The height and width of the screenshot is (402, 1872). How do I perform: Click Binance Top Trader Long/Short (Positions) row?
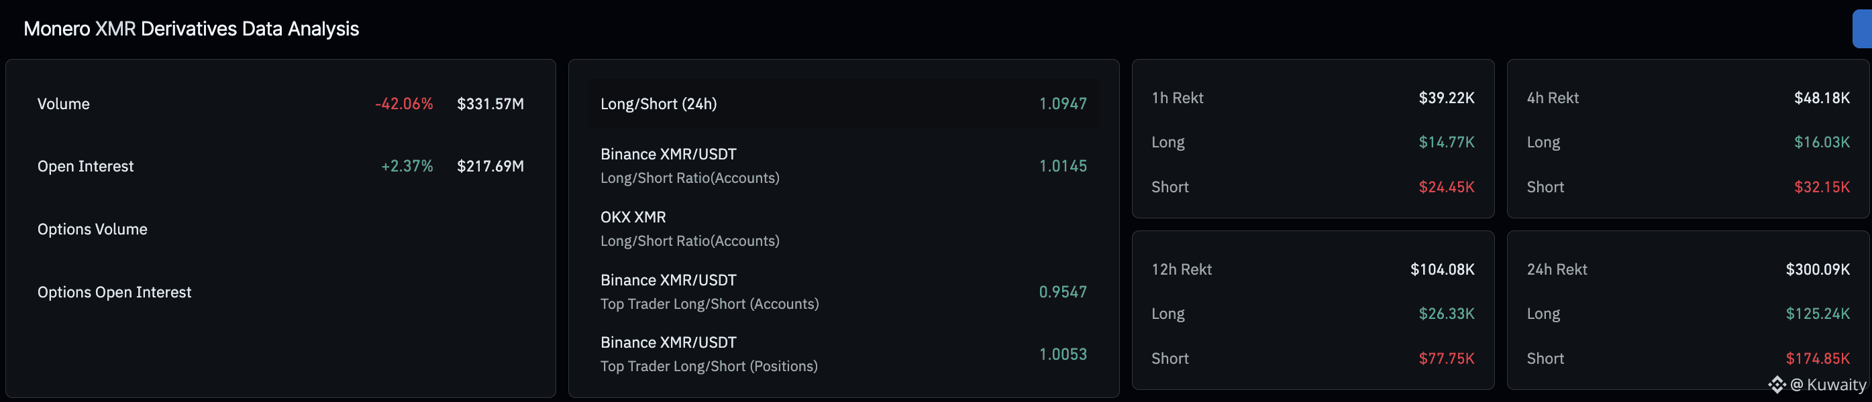pos(843,354)
